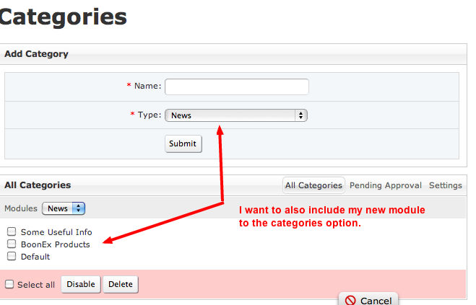This screenshot has height=305, width=476.
Task: Check the BoonEx Products checkbox
Action: click(12, 244)
